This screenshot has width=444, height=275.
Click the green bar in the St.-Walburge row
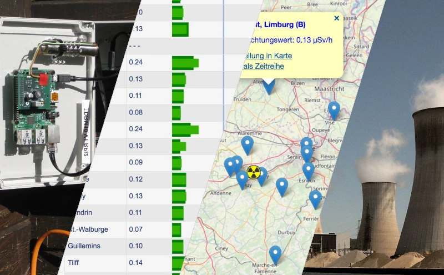[x=176, y=230]
